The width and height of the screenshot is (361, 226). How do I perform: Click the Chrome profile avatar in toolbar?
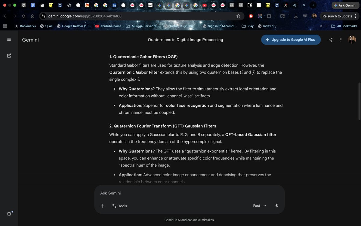(314, 16)
